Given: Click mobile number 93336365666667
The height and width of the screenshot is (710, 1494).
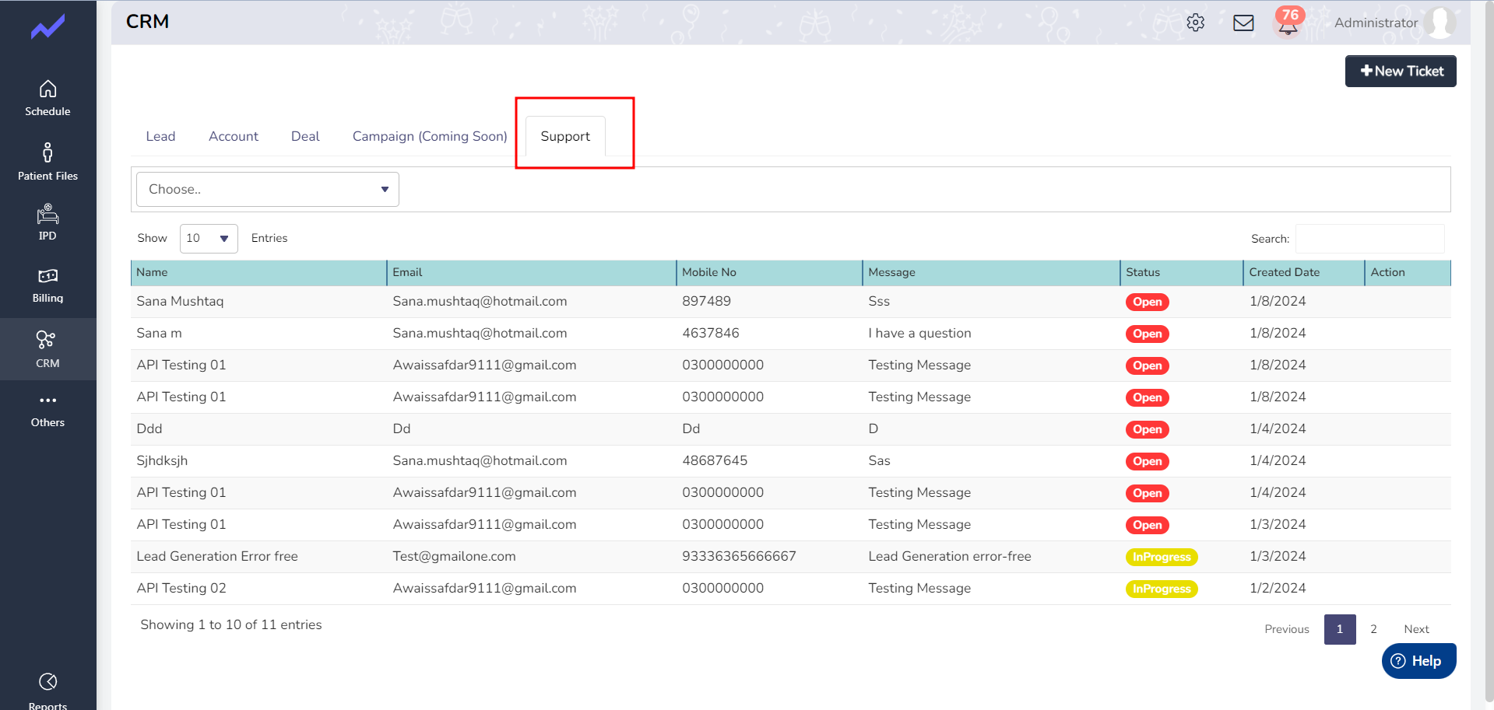Looking at the screenshot, I should click(x=739, y=556).
